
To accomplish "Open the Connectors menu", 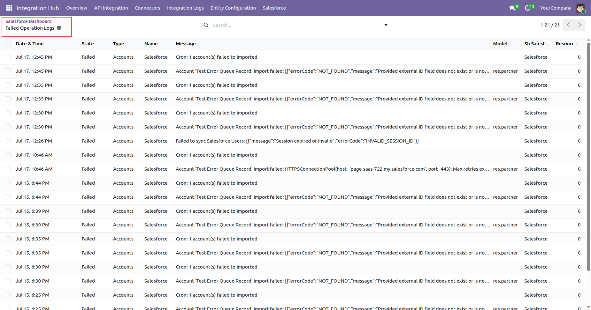I will 148,8.
